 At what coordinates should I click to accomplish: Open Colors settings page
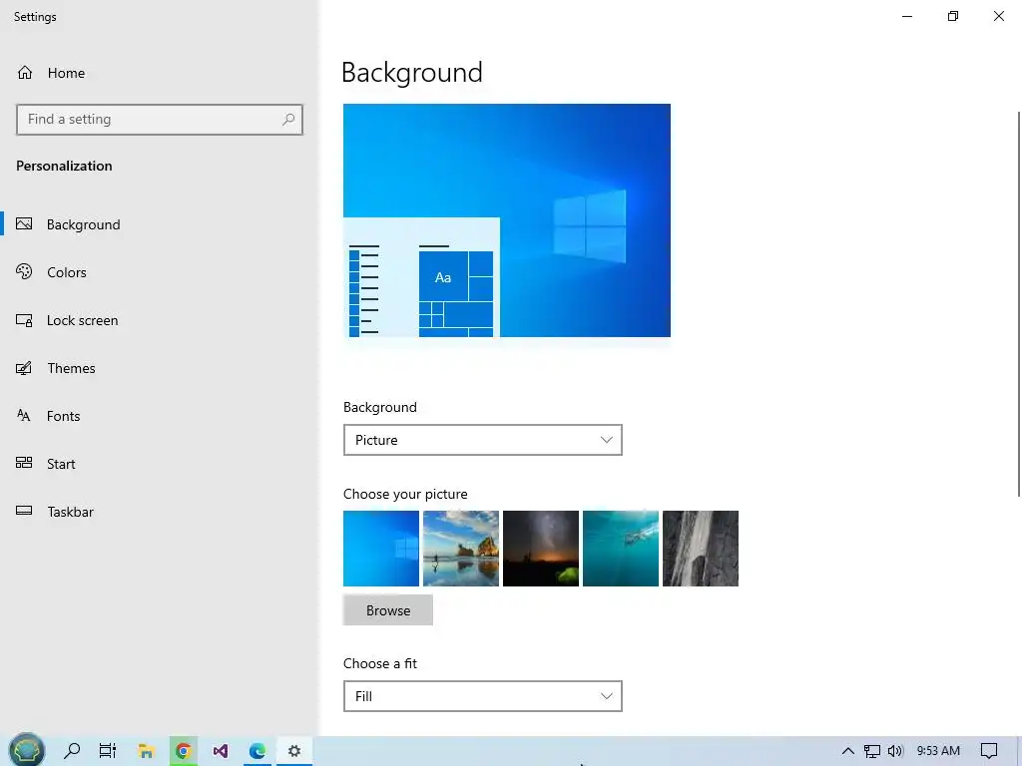67,272
